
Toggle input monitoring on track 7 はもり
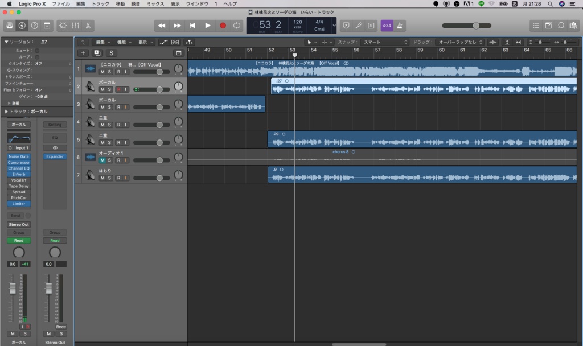point(126,178)
